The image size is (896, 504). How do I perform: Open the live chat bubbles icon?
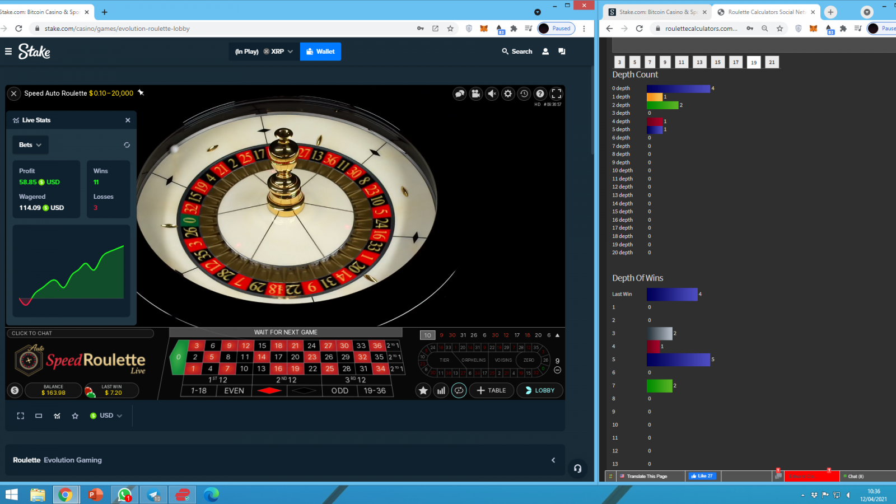point(460,94)
